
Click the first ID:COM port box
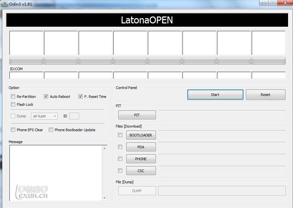(26, 75)
